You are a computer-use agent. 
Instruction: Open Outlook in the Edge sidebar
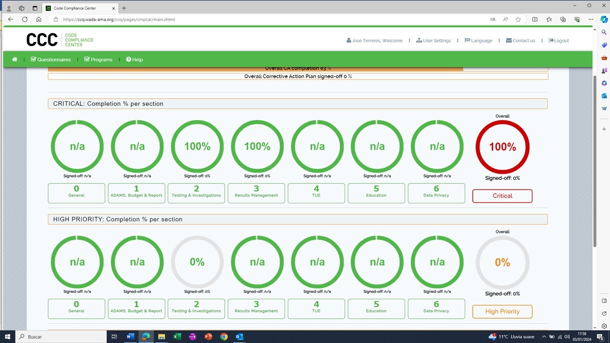604,96
